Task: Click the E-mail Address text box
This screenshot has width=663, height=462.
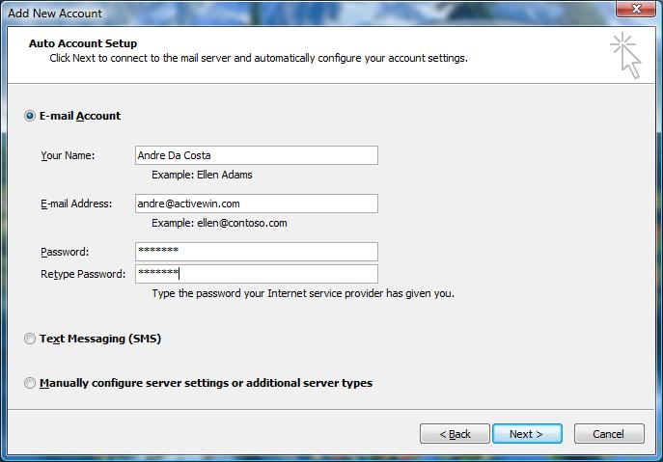Action: click(257, 204)
